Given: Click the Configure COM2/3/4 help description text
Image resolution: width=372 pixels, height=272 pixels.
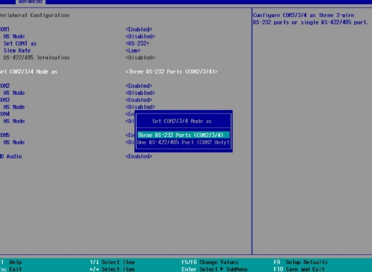Looking at the screenshot, I should [310, 19].
